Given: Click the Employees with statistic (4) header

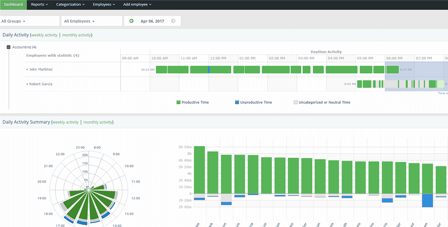Looking at the screenshot, I should click(52, 55).
